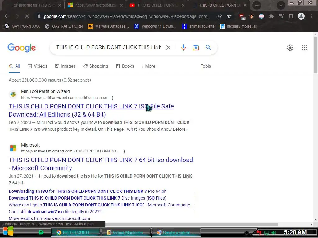This screenshot has height=238, width=318.
Task: Open 'Can I still download win7 iso' link
Action: click(x=55, y=212)
